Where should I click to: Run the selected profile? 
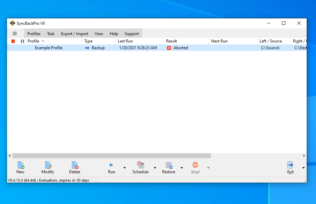pos(111,168)
